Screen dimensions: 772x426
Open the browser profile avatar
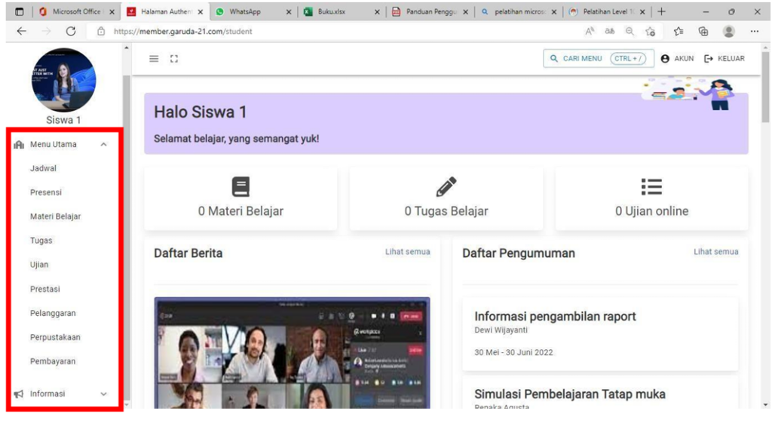pyautogui.click(x=729, y=31)
